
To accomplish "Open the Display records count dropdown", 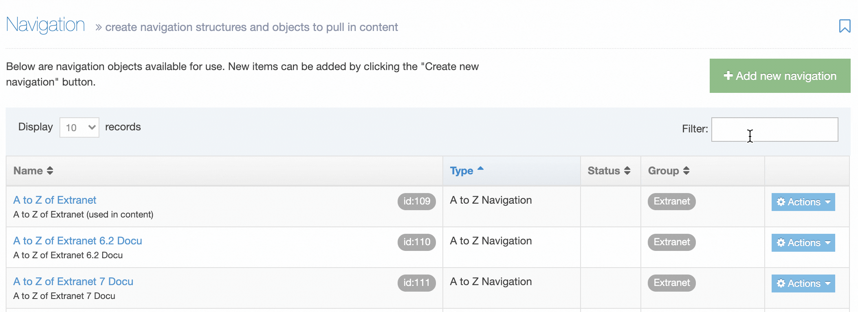I will coord(79,127).
